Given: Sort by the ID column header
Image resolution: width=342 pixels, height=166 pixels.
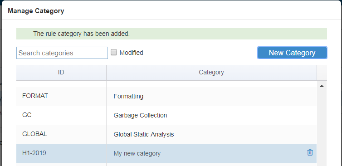Looking at the screenshot, I should pos(61,72).
